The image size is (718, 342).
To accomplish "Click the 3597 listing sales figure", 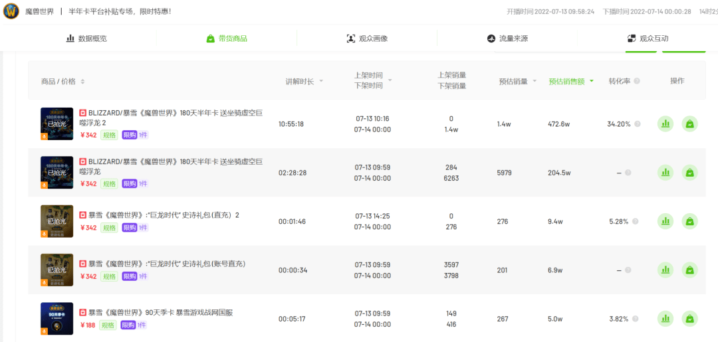I will point(451,265).
